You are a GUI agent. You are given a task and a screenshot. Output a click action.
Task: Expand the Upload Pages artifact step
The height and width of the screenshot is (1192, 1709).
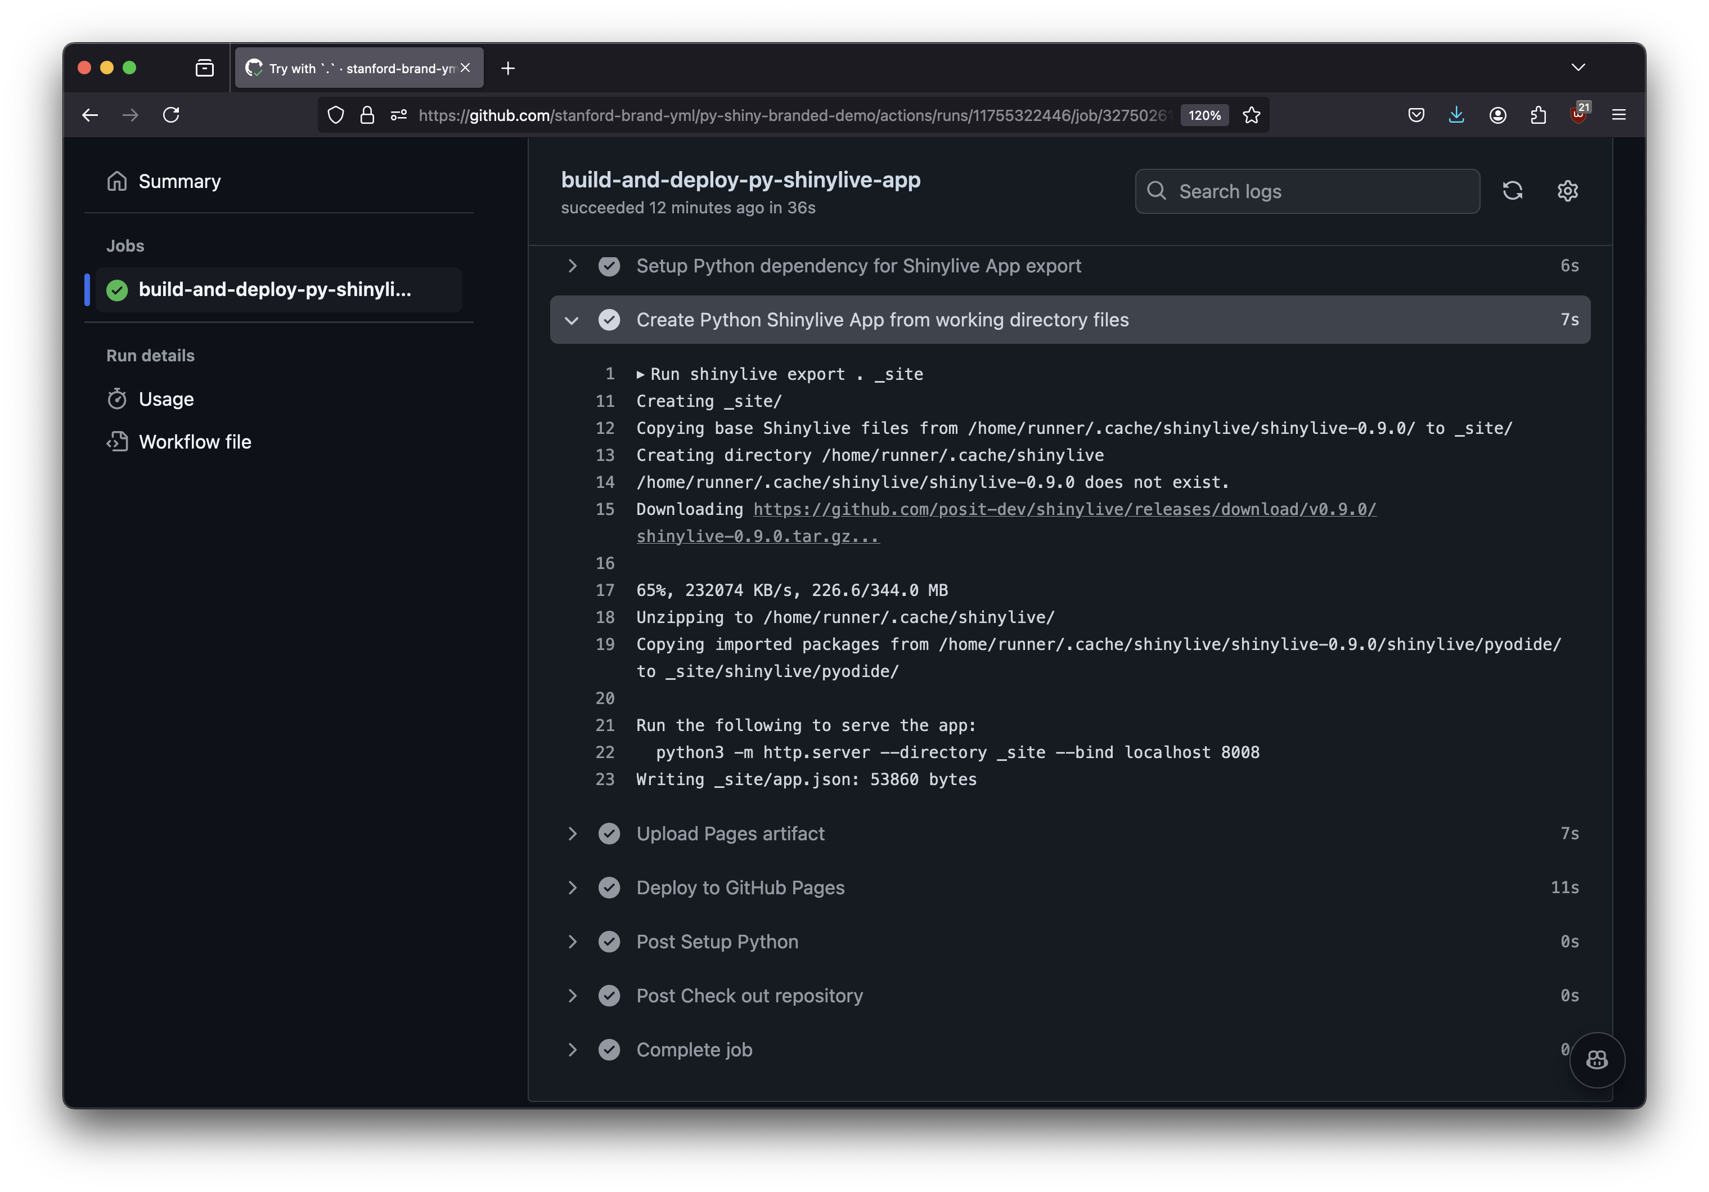pyautogui.click(x=572, y=833)
